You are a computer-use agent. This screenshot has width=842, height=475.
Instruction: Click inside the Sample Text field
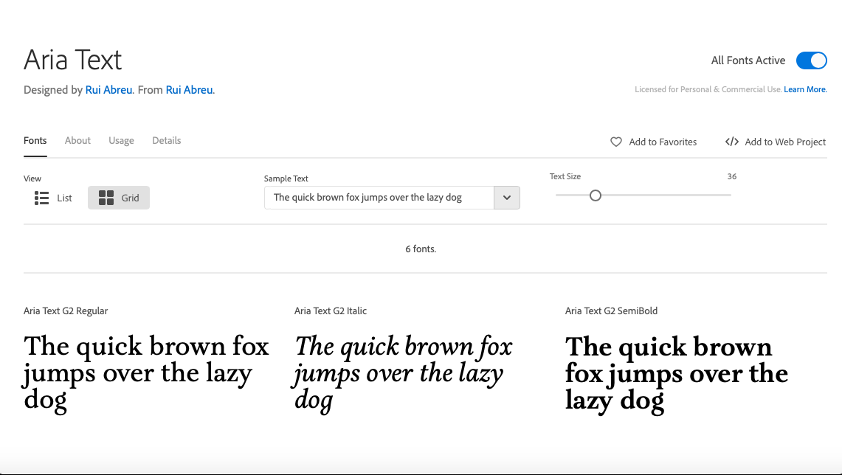[x=379, y=198]
